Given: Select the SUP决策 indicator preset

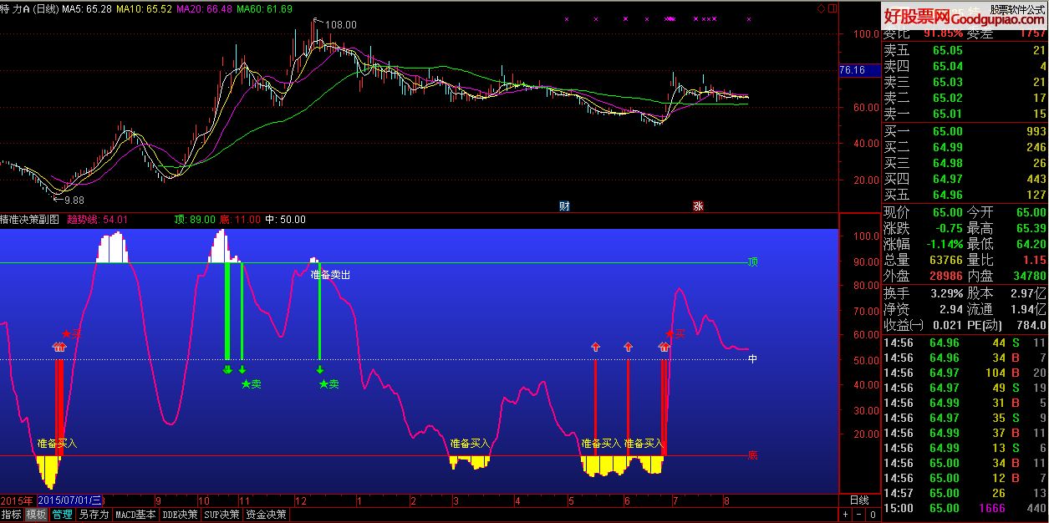Looking at the screenshot, I should point(222,515).
